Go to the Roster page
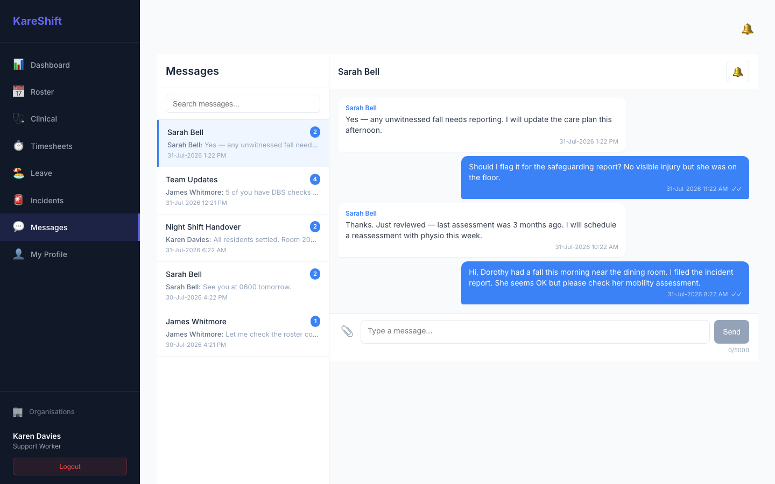This screenshot has height=484, width=775. coord(70,91)
